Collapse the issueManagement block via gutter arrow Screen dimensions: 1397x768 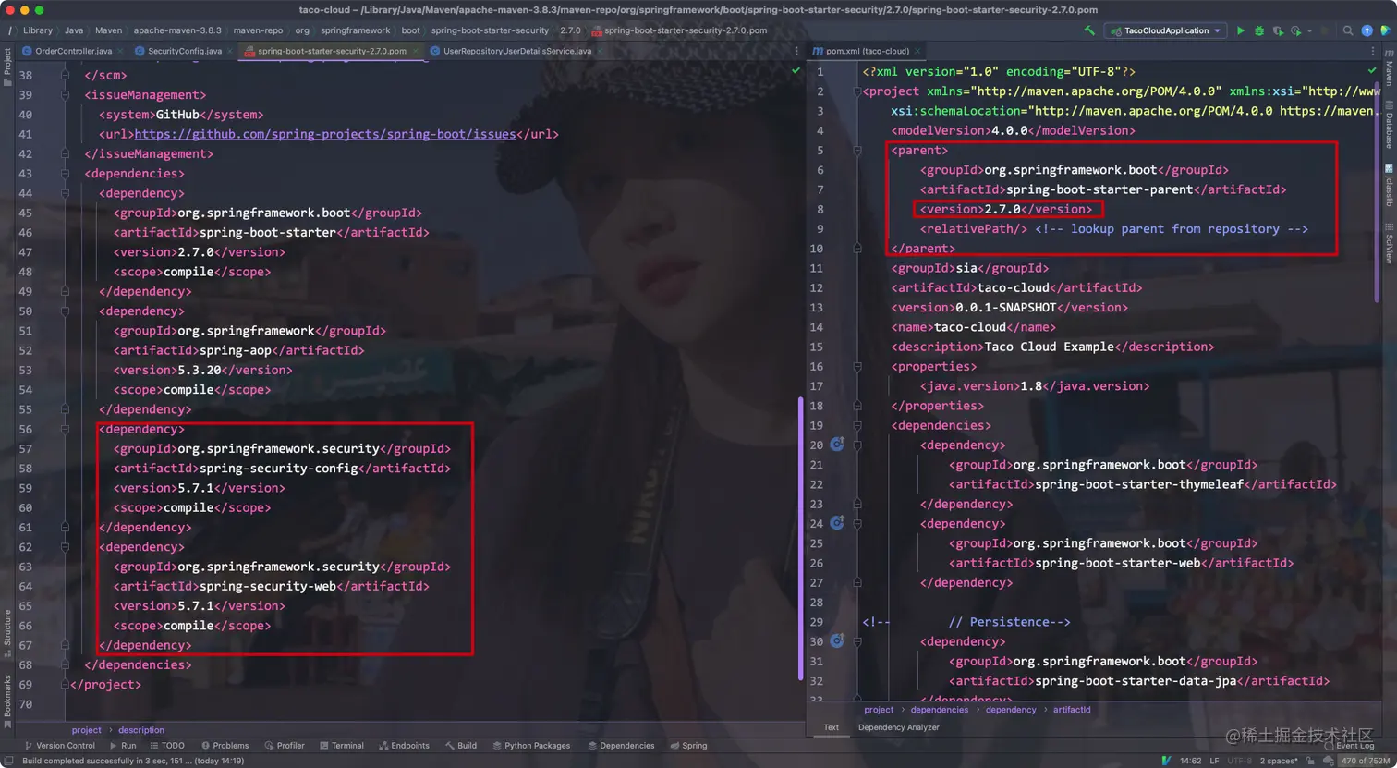pos(65,94)
